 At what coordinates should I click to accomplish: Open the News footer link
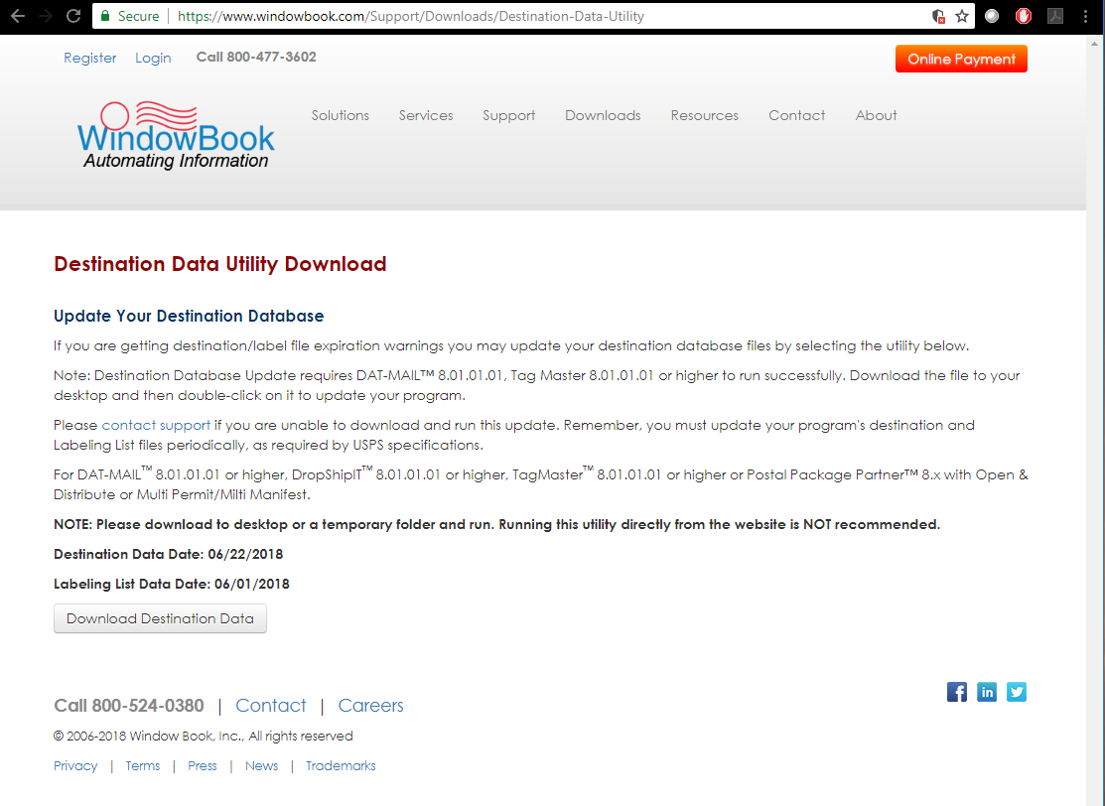pos(261,766)
